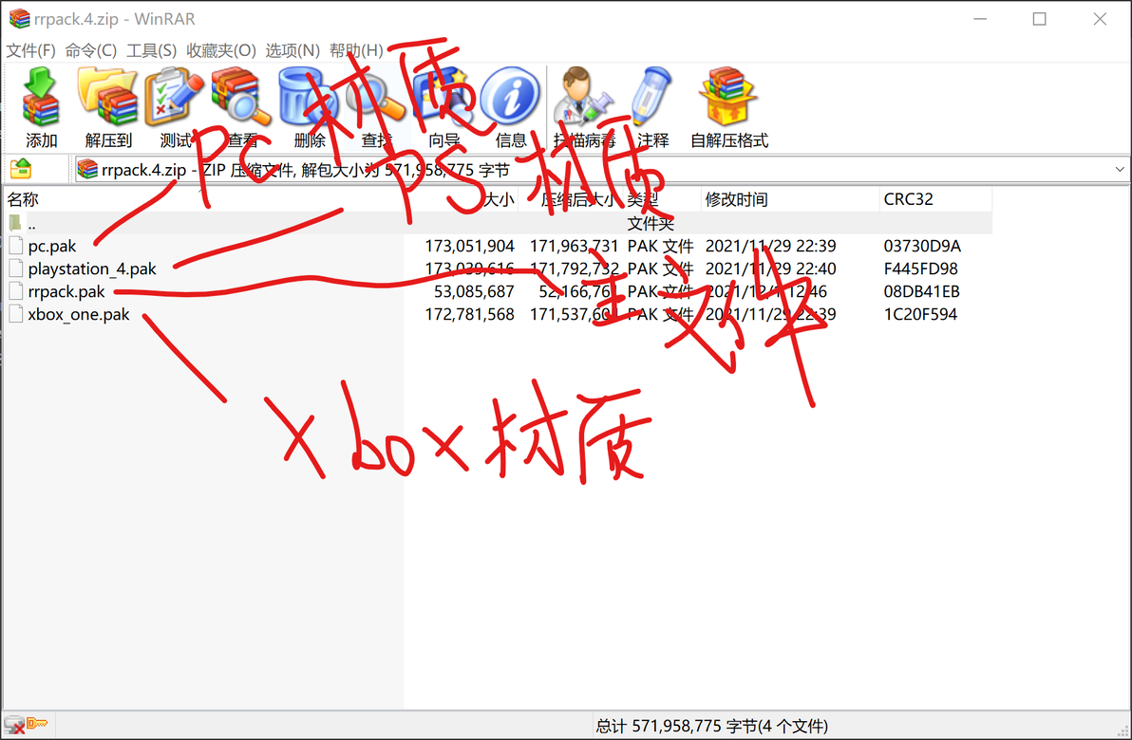Select the playstation_4.pak file name
Image resolution: width=1132 pixels, height=740 pixels.
(x=92, y=269)
